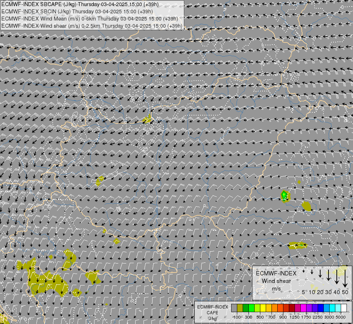Viewport: 353px width, 324px height.
Task: Select the Wind Mean 0-6km title line
Action: tap(89, 19)
